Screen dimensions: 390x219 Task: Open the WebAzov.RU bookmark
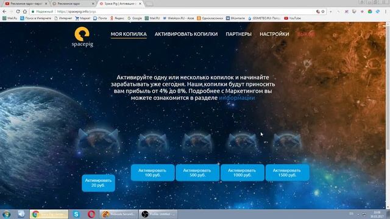pos(179,18)
